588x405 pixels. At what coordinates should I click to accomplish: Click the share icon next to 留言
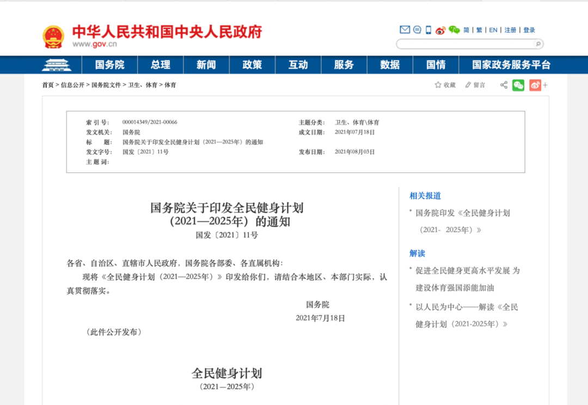(x=504, y=85)
